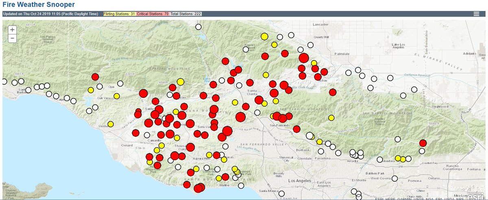Click the Updated on Thu Oct 24 2019 text
Image resolution: width=488 pixels, height=200 pixels.
[x=51, y=14]
